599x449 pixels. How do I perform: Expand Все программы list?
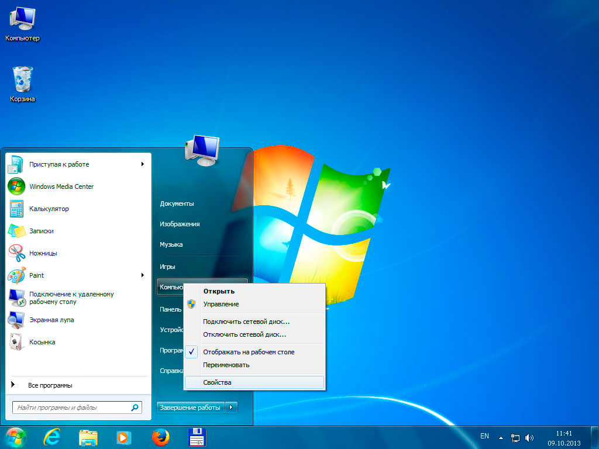pyautogui.click(x=50, y=385)
